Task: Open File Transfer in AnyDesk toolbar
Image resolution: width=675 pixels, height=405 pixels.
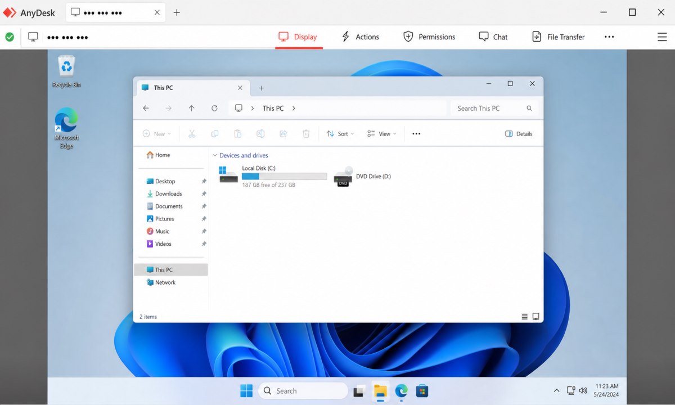Action: tap(558, 37)
